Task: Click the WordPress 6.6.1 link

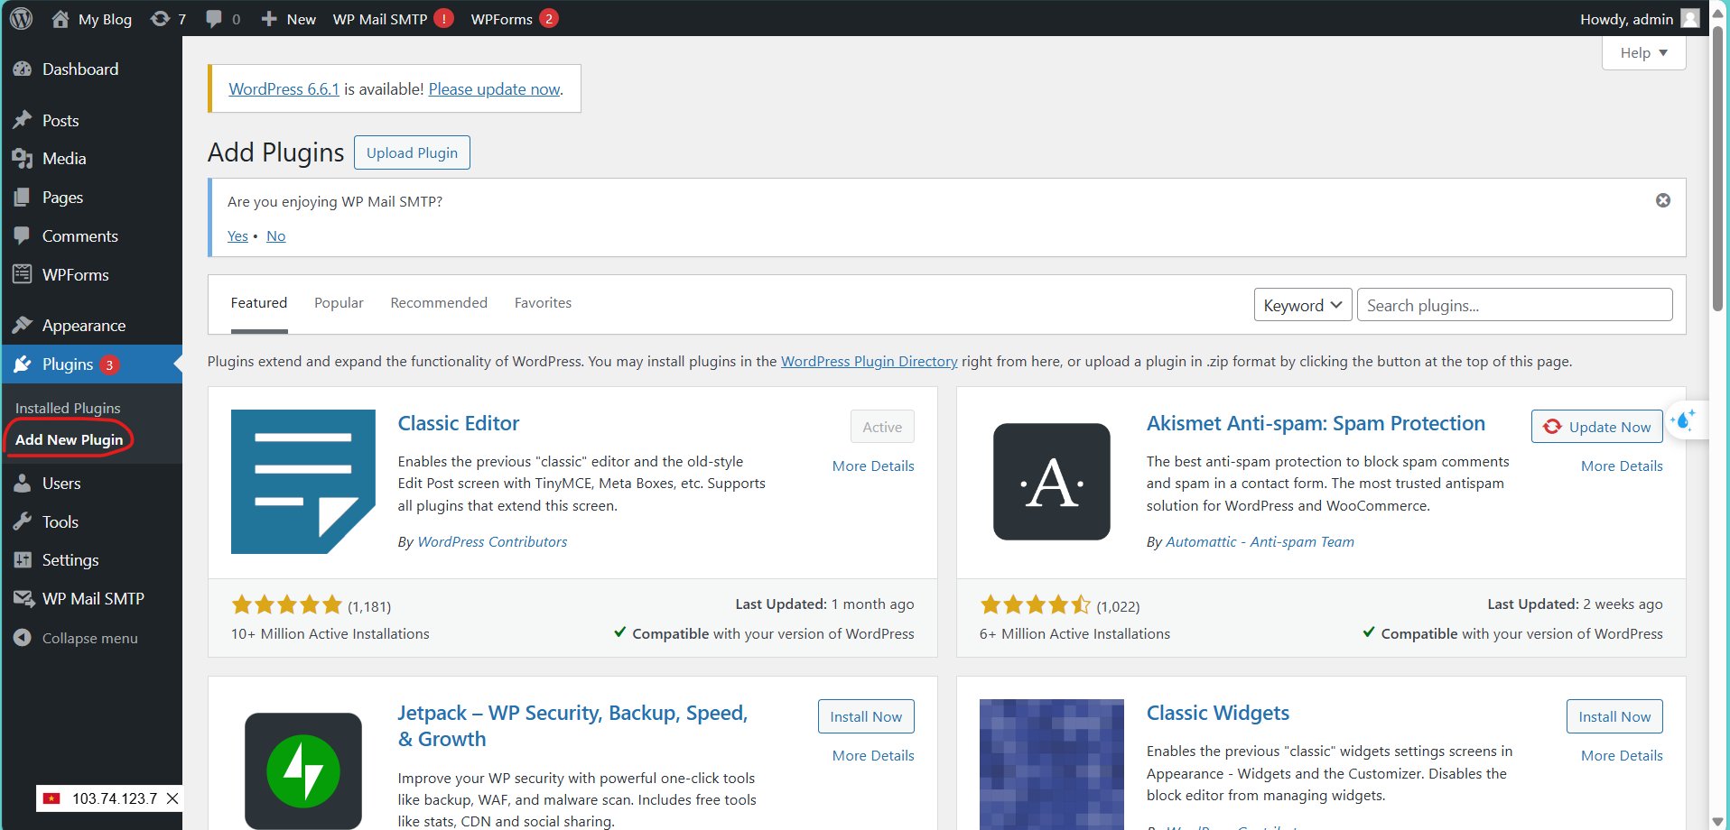Action: pyautogui.click(x=284, y=89)
